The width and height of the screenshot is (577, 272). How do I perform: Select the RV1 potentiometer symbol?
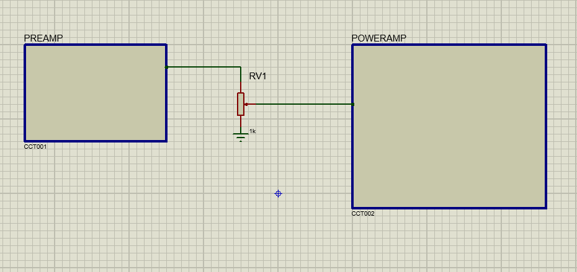point(241,104)
